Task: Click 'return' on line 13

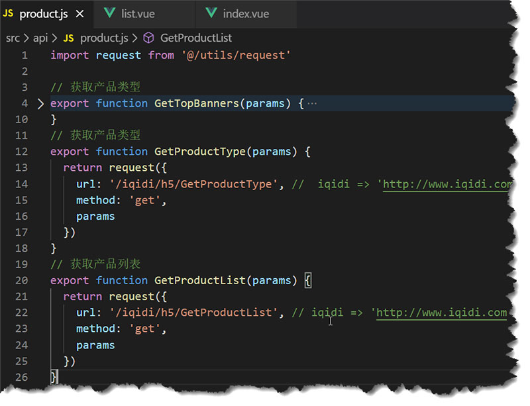Action: click(x=82, y=168)
